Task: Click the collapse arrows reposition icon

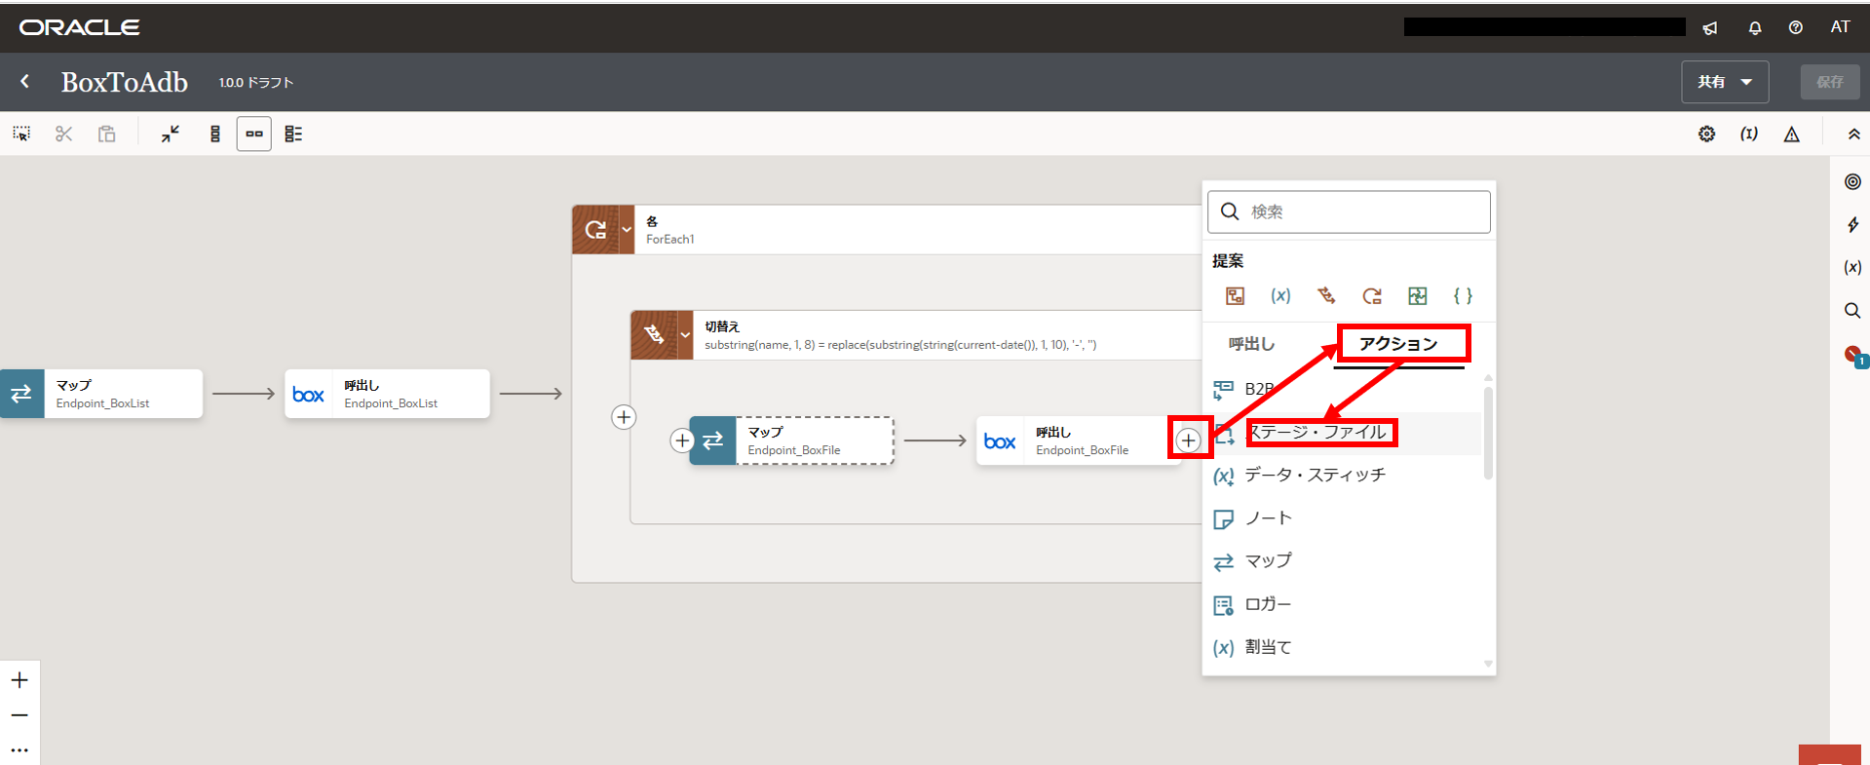Action: [x=171, y=134]
